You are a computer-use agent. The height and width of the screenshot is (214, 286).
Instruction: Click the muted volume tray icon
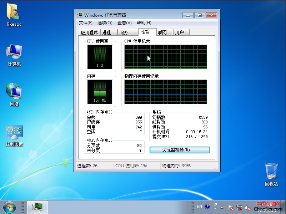tap(248, 207)
